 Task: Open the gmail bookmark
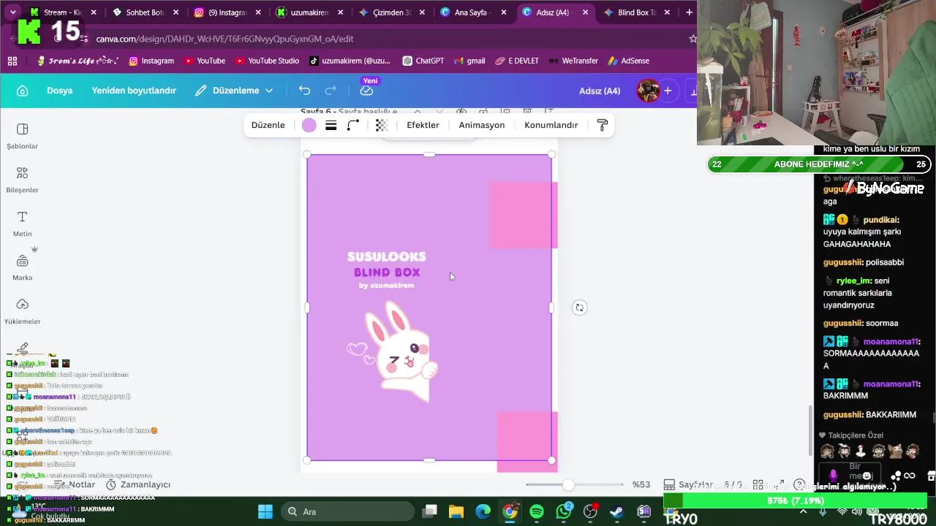coord(469,61)
